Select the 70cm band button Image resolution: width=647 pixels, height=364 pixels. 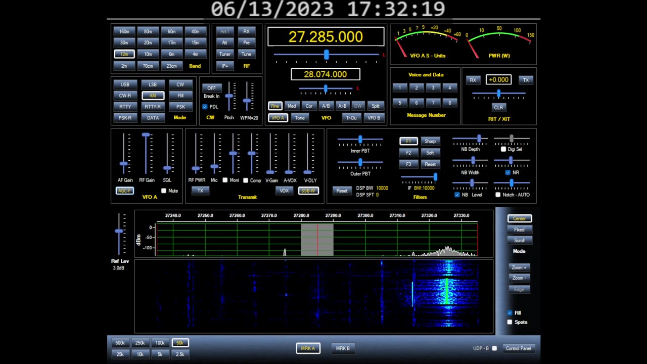coord(148,66)
